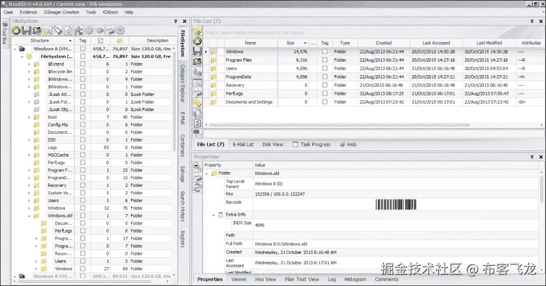The image size is (546, 286).
Task: Tick the Tag checkbox for Windows.old in tree
Action: tap(82, 216)
